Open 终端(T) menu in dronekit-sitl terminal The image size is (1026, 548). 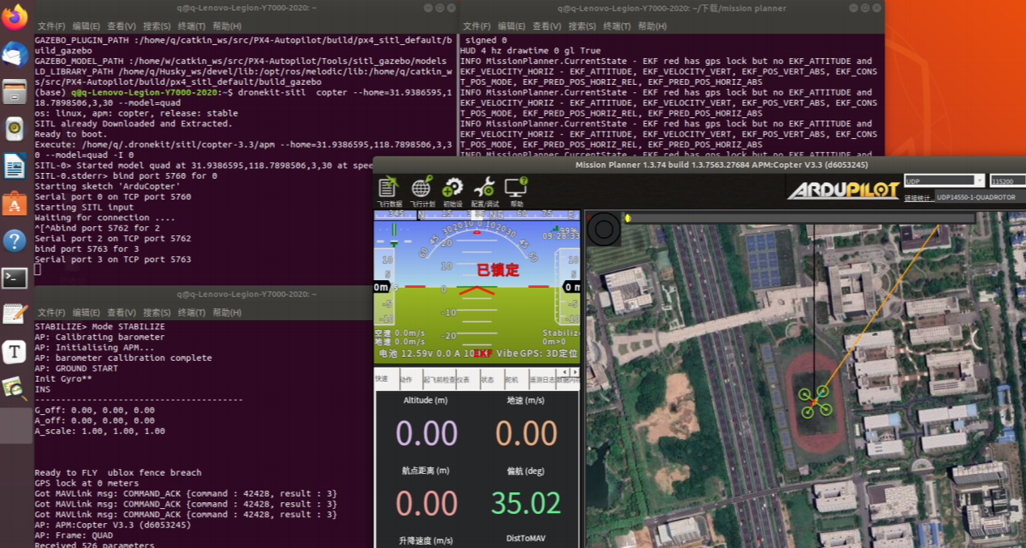coord(192,26)
